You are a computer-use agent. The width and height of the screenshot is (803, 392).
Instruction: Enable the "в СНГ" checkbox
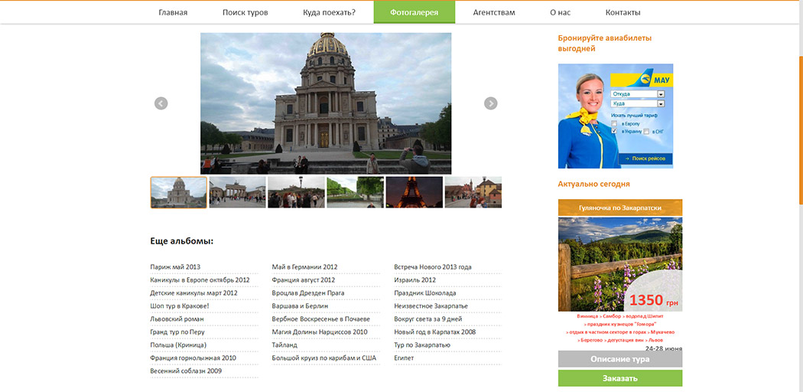(x=646, y=132)
